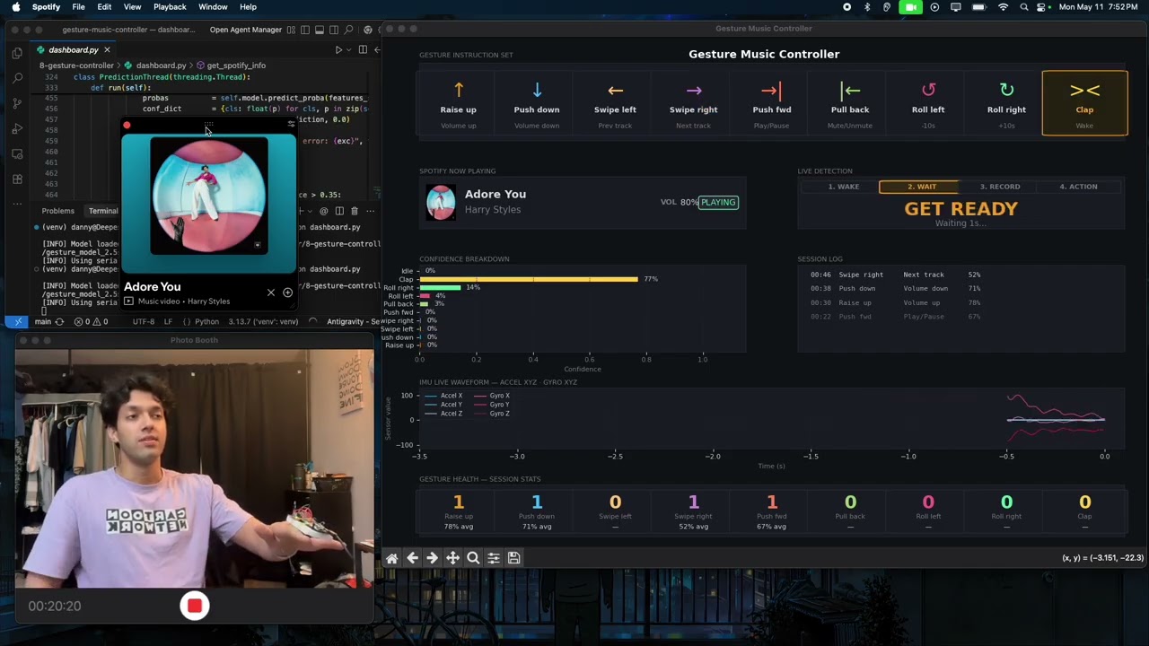This screenshot has width=1149, height=646.
Task: Open the Explorer view in the editor sidebar
Action: click(x=17, y=54)
